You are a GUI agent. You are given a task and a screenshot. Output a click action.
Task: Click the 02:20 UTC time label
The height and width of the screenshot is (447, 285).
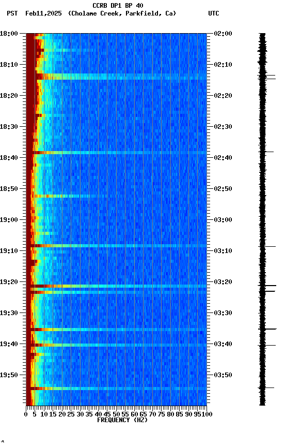[223, 96]
